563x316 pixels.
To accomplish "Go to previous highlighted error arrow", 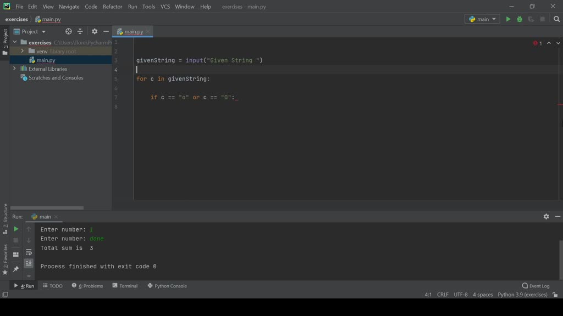I will coord(549,43).
